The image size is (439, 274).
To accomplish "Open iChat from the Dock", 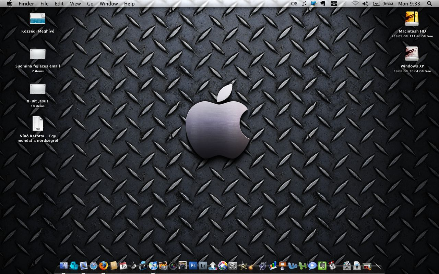I will point(312,266).
